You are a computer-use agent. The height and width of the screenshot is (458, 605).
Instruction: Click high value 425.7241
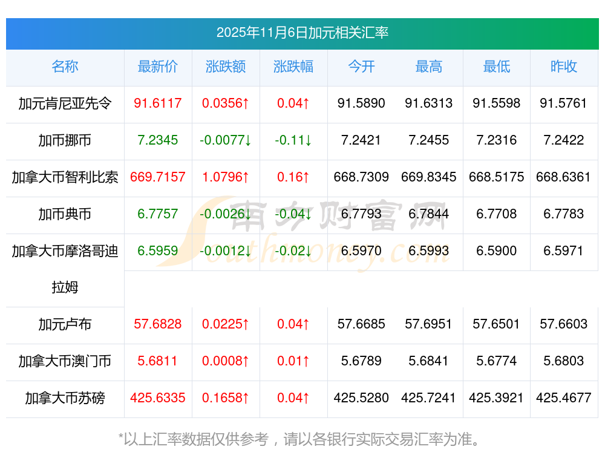coord(429,398)
